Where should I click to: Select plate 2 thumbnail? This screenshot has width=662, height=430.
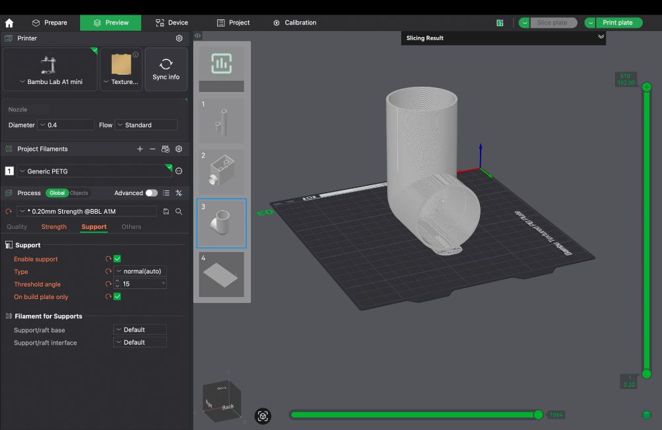click(x=222, y=171)
